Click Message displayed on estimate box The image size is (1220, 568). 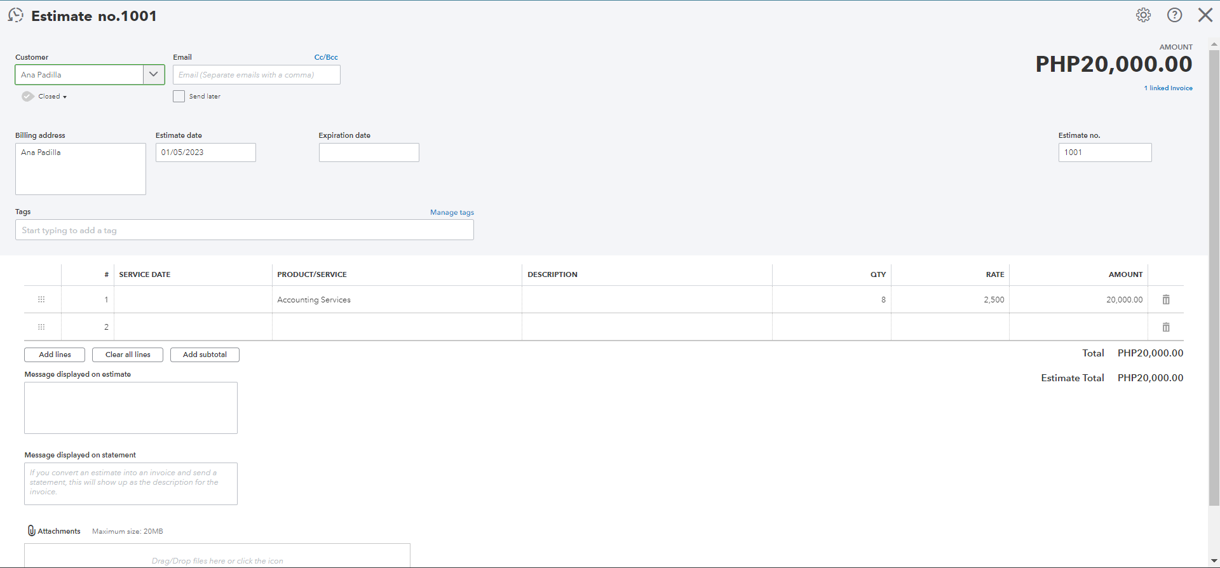pyautogui.click(x=131, y=408)
